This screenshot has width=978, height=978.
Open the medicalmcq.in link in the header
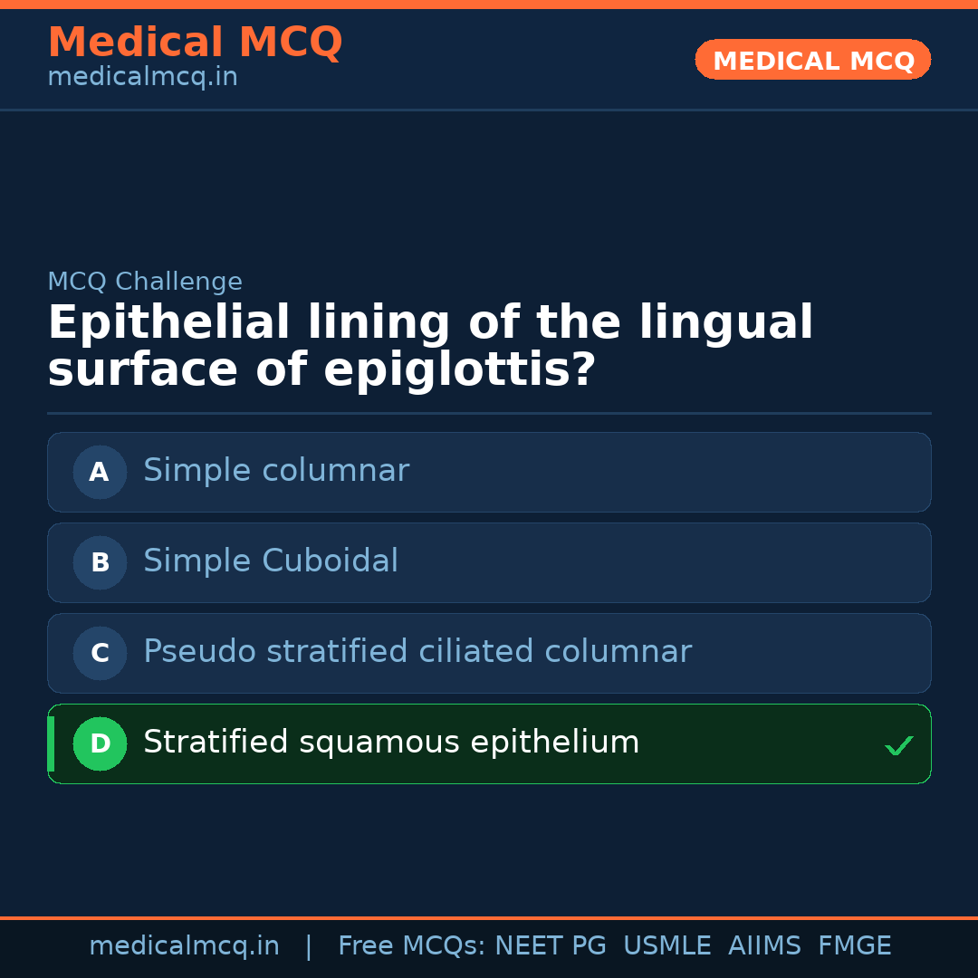click(x=142, y=78)
